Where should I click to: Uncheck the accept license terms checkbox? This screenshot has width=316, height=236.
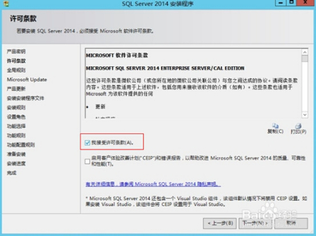pos(87,143)
